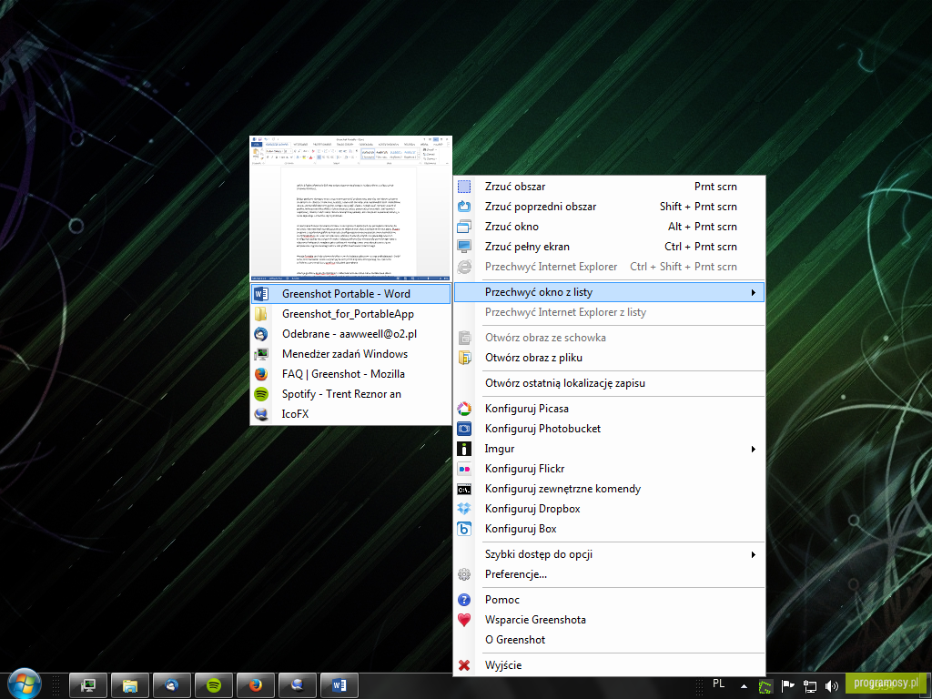
Task: Pick Greenshot_for_PortableApp from the window list
Action: pos(350,314)
